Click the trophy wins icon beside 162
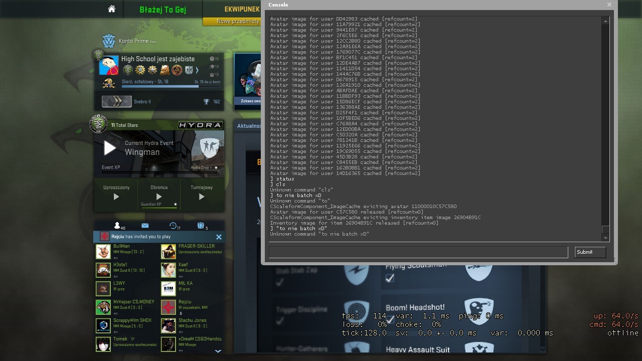 (206, 102)
